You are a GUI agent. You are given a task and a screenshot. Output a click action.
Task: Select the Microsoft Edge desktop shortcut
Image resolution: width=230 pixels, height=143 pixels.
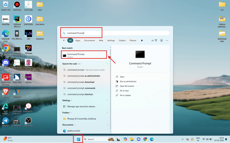[5, 36]
